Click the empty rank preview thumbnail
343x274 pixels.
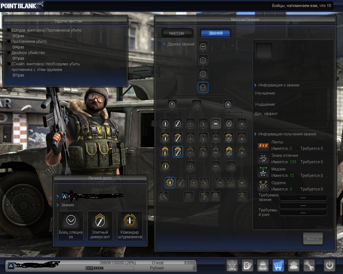tap(264, 50)
